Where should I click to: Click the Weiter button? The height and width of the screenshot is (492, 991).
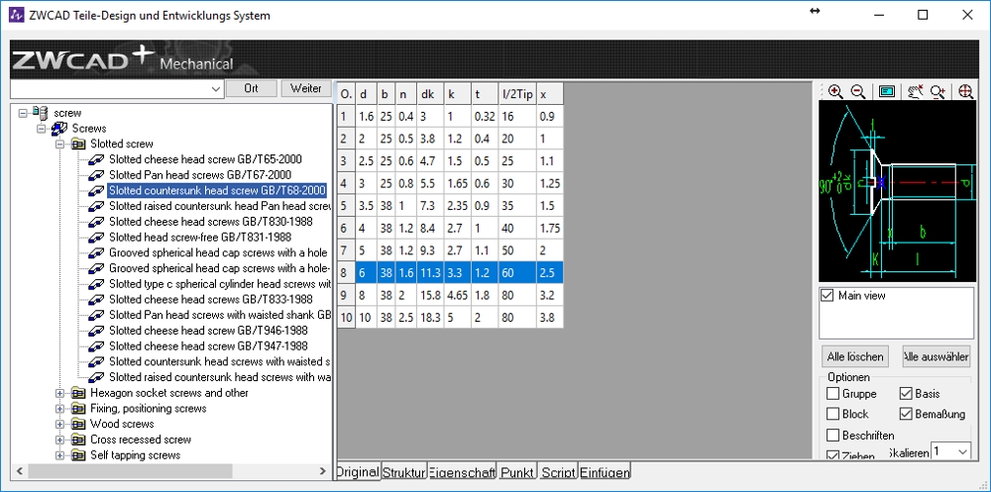tap(306, 89)
